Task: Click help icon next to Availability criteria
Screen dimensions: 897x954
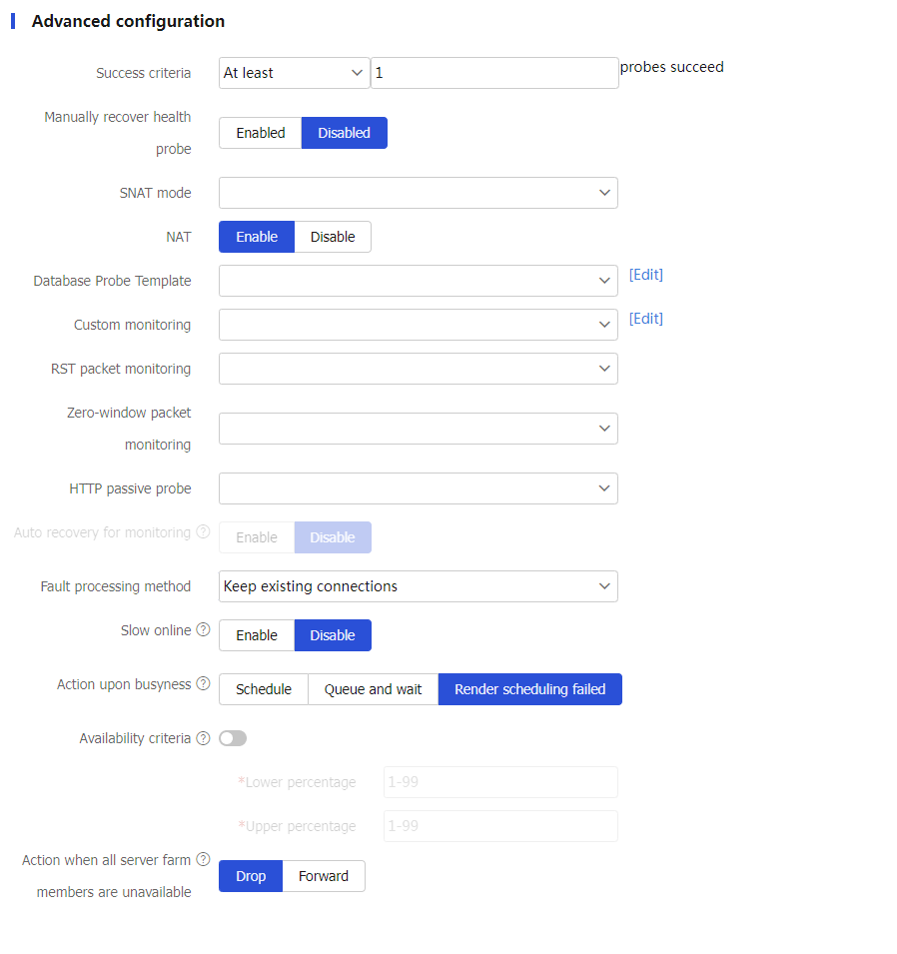Action: coord(203,738)
